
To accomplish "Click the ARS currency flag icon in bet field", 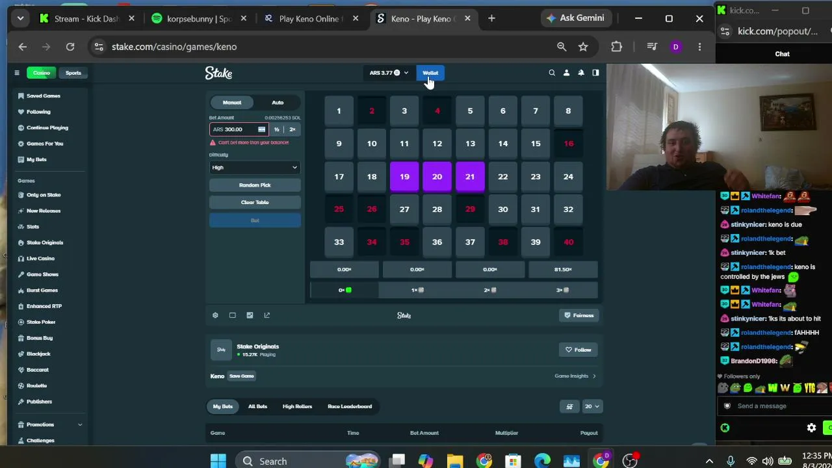I will 261,129.
